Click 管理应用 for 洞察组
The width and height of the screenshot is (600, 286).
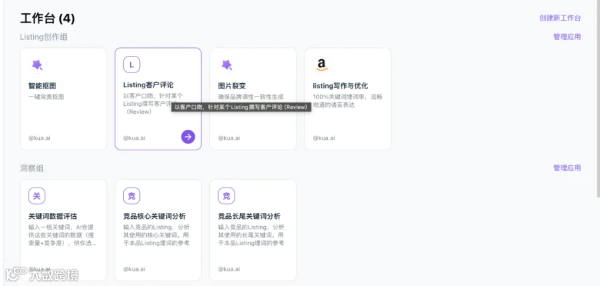567,168
